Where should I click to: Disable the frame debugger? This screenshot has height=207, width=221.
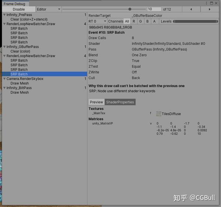(19, 9)
